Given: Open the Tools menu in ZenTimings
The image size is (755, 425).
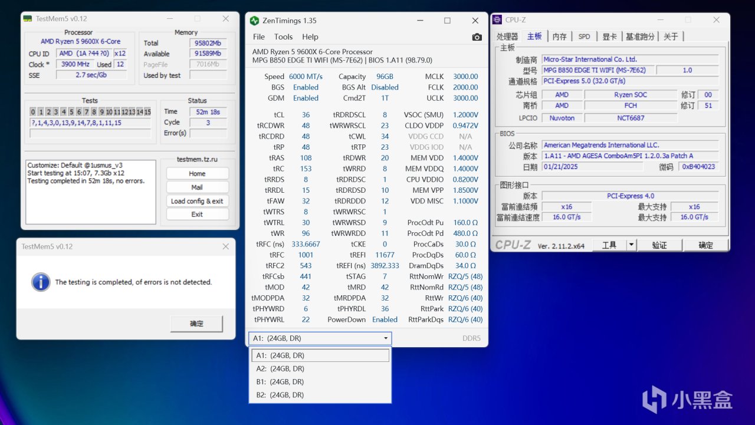Looking at the screenshot, I should tap(283, 37).
